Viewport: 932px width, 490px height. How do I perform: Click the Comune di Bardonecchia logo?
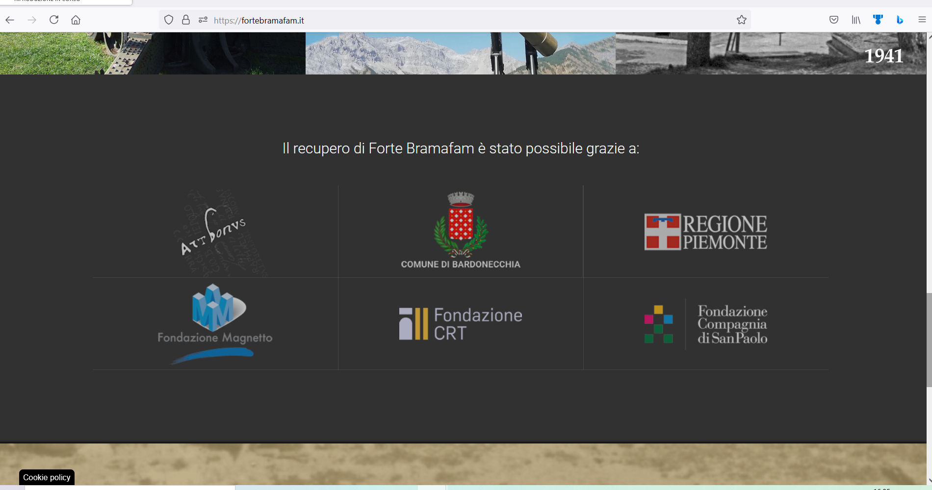(x=461, y=231)
